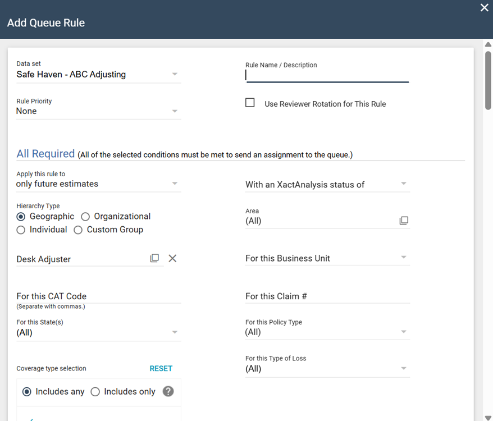Viewport: 493px width, 421px height.
Task: Click the coverage type help question icon
Action: (168, 391)
